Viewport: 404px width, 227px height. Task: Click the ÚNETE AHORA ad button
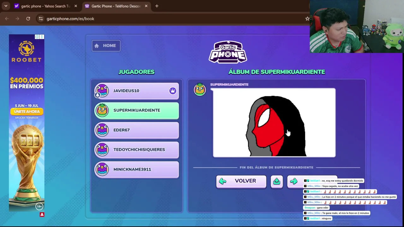[x=27, y=112]
